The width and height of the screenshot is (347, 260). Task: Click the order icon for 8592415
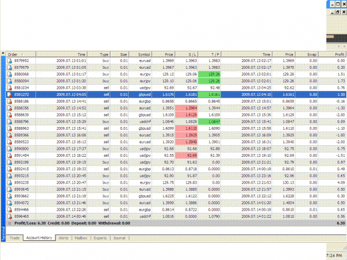[x=9, y=169]
